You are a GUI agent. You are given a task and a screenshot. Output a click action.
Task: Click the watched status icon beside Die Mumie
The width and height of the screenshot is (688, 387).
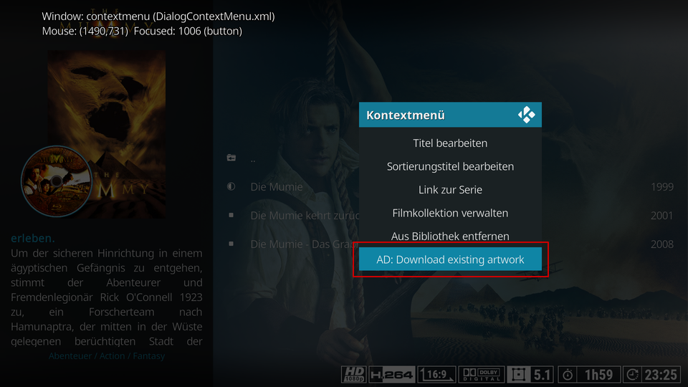pyautogui.click(x=231, y=186)
